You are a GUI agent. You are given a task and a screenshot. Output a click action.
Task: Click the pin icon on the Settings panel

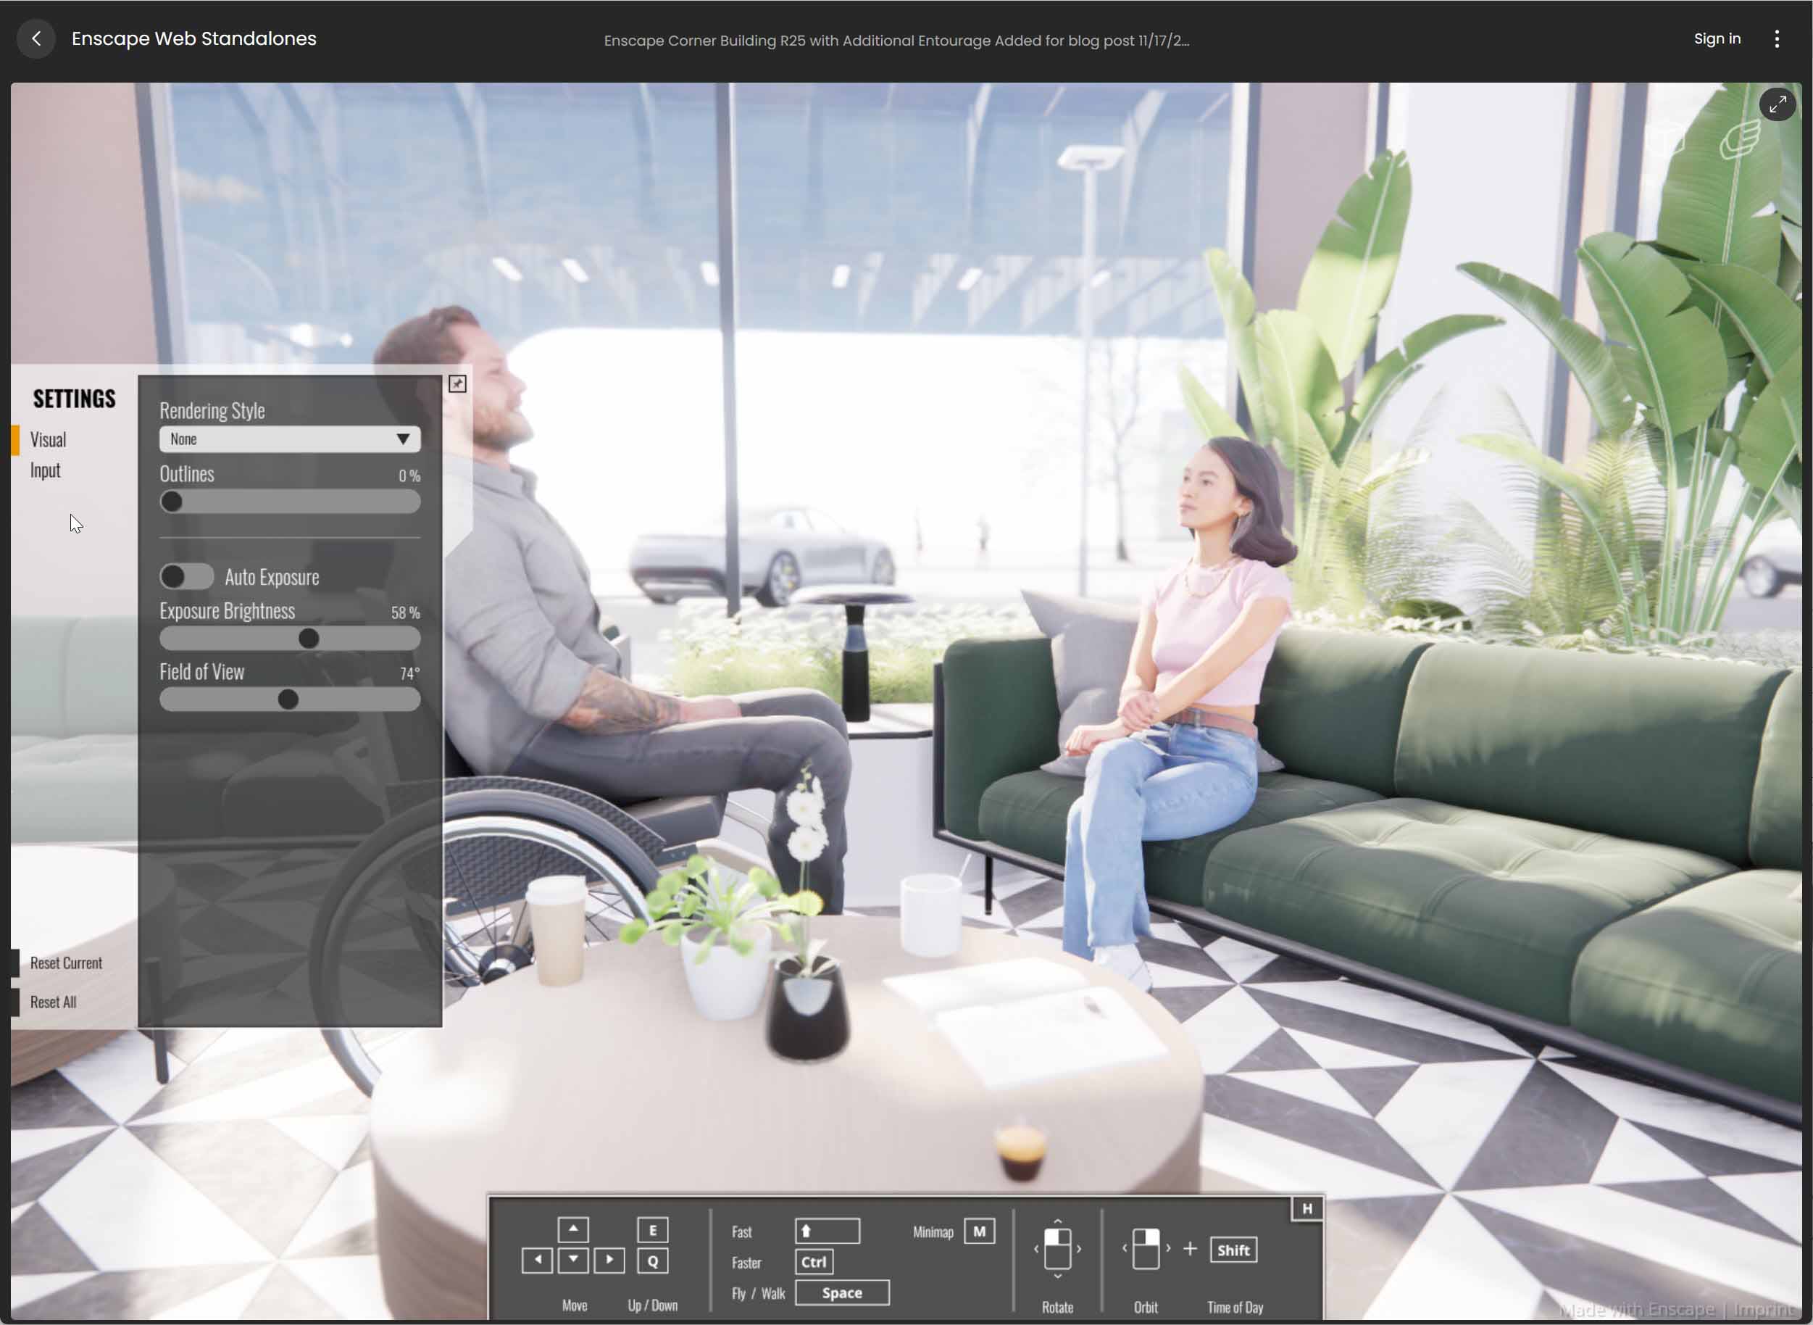point(457,383)
